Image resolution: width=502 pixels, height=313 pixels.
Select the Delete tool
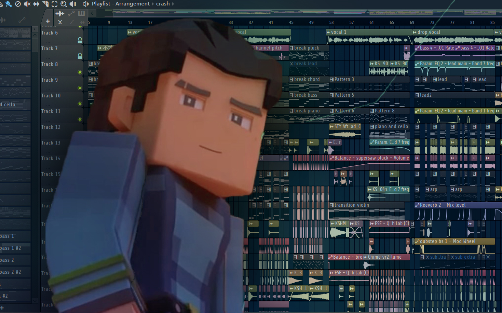[x=18, y=4]
